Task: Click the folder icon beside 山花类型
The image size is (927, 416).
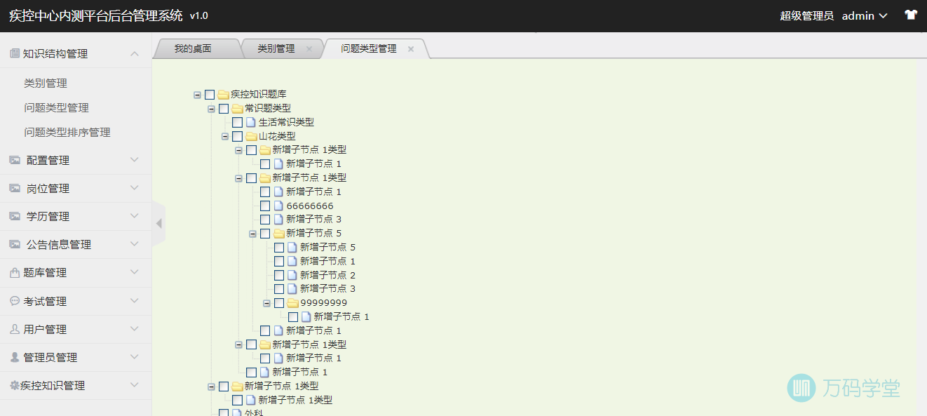Action: (251, 136)
